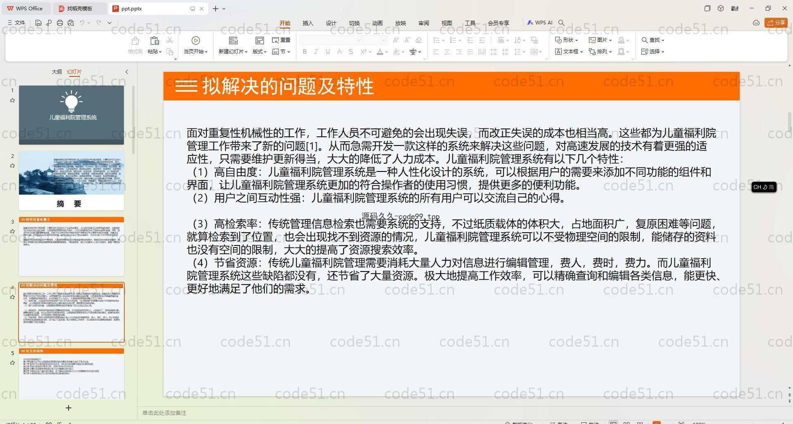The image size is (793, 424).
Task: Toggle Underline formatting
Action: [328, 52]
